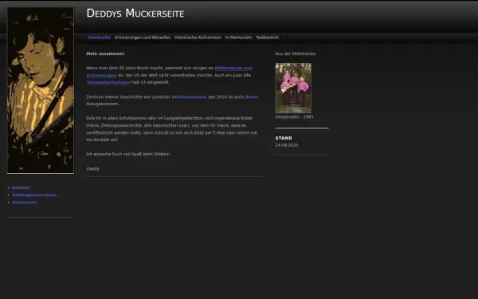This screenshot has height=299, width=478.
Task: Go to Erinnerungen und Aktuelles
Action: 143,37
